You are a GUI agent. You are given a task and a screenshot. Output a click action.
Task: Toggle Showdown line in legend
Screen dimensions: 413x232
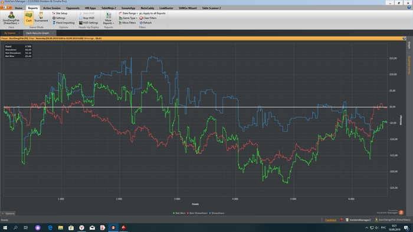[x=217, y=213]
